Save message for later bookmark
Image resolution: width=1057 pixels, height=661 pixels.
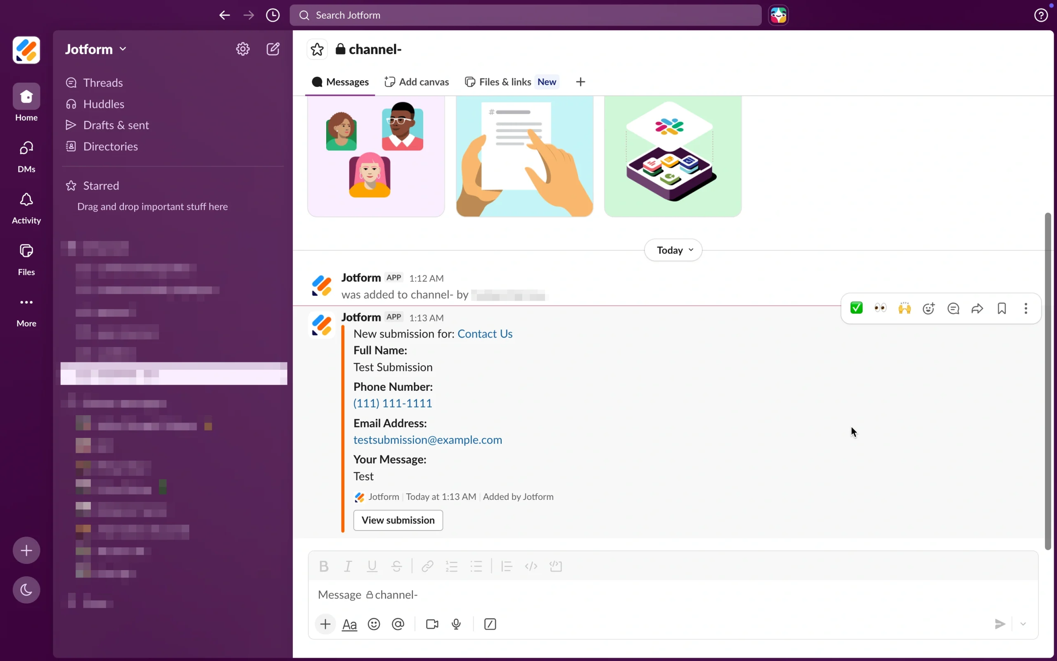coord(1002,308)
